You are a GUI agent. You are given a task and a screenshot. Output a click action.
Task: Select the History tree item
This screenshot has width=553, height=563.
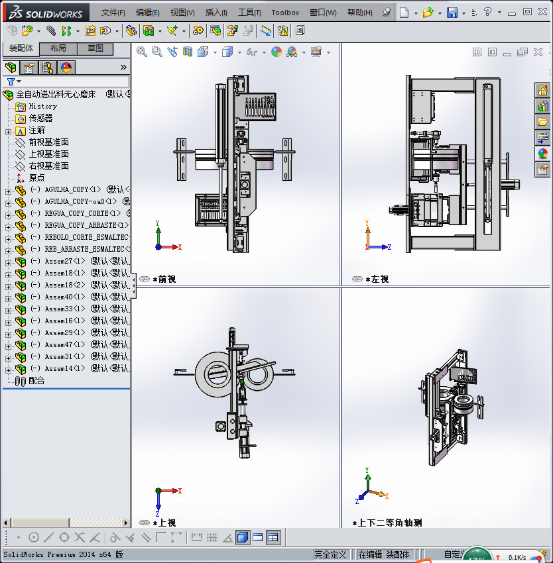point(43,106)
